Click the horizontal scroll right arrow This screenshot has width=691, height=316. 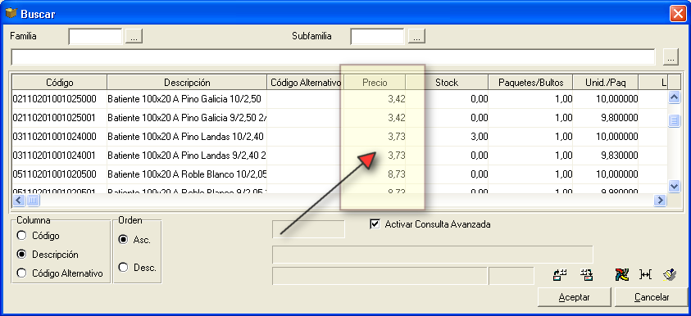pyautogui.click(x=660, y=201)
